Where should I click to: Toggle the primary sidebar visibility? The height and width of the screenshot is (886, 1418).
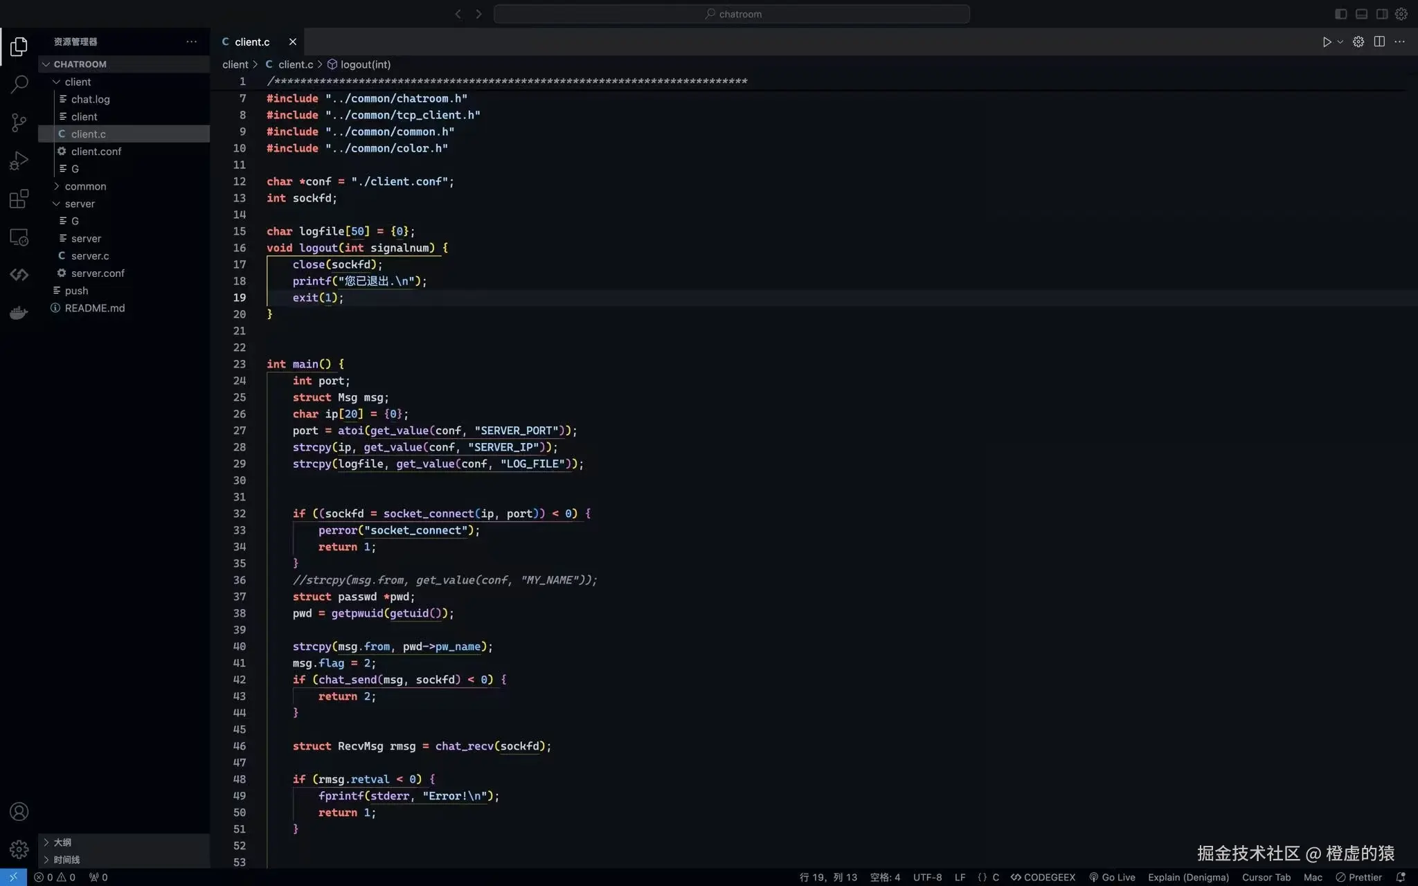coord(1340,13)
